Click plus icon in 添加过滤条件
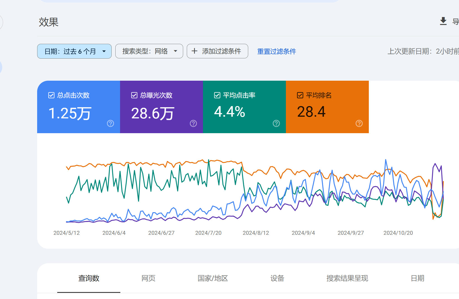Image resolution: width=459 pixels, height=299 pixels. [x=194, y=51]
